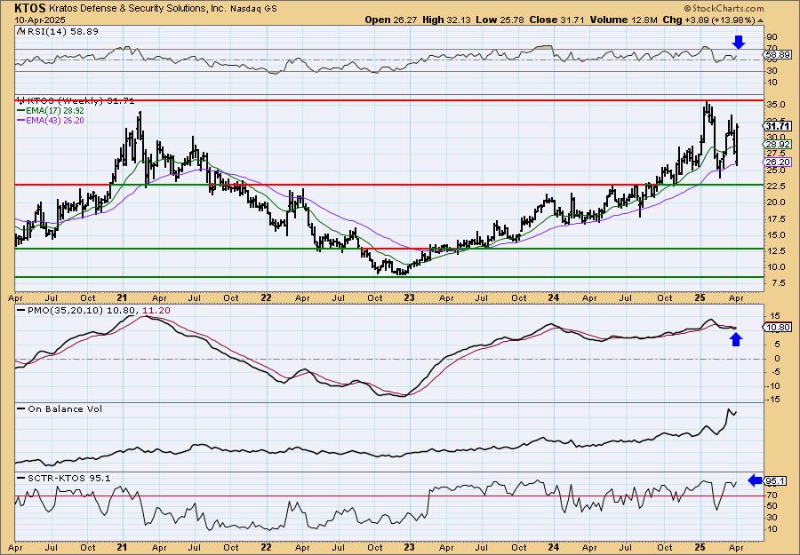Click the purple legend dash for EMA(43)
The image size is (800, 555).
(x=21, y=121)
